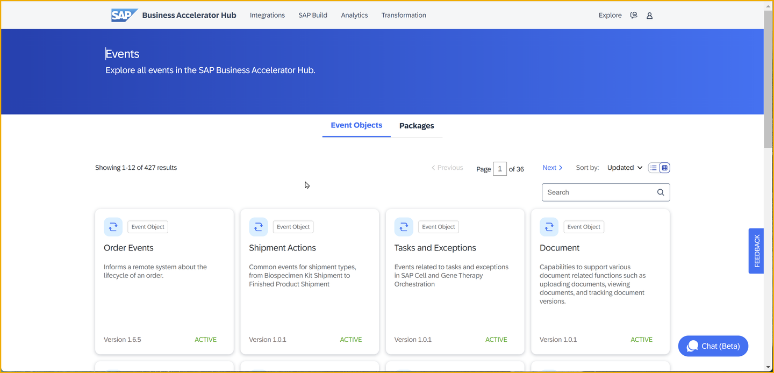Click 'Showing 1-12 of 427 results' text
The image size is (774, 373).
pyautogui.click(x=136, y=168)
